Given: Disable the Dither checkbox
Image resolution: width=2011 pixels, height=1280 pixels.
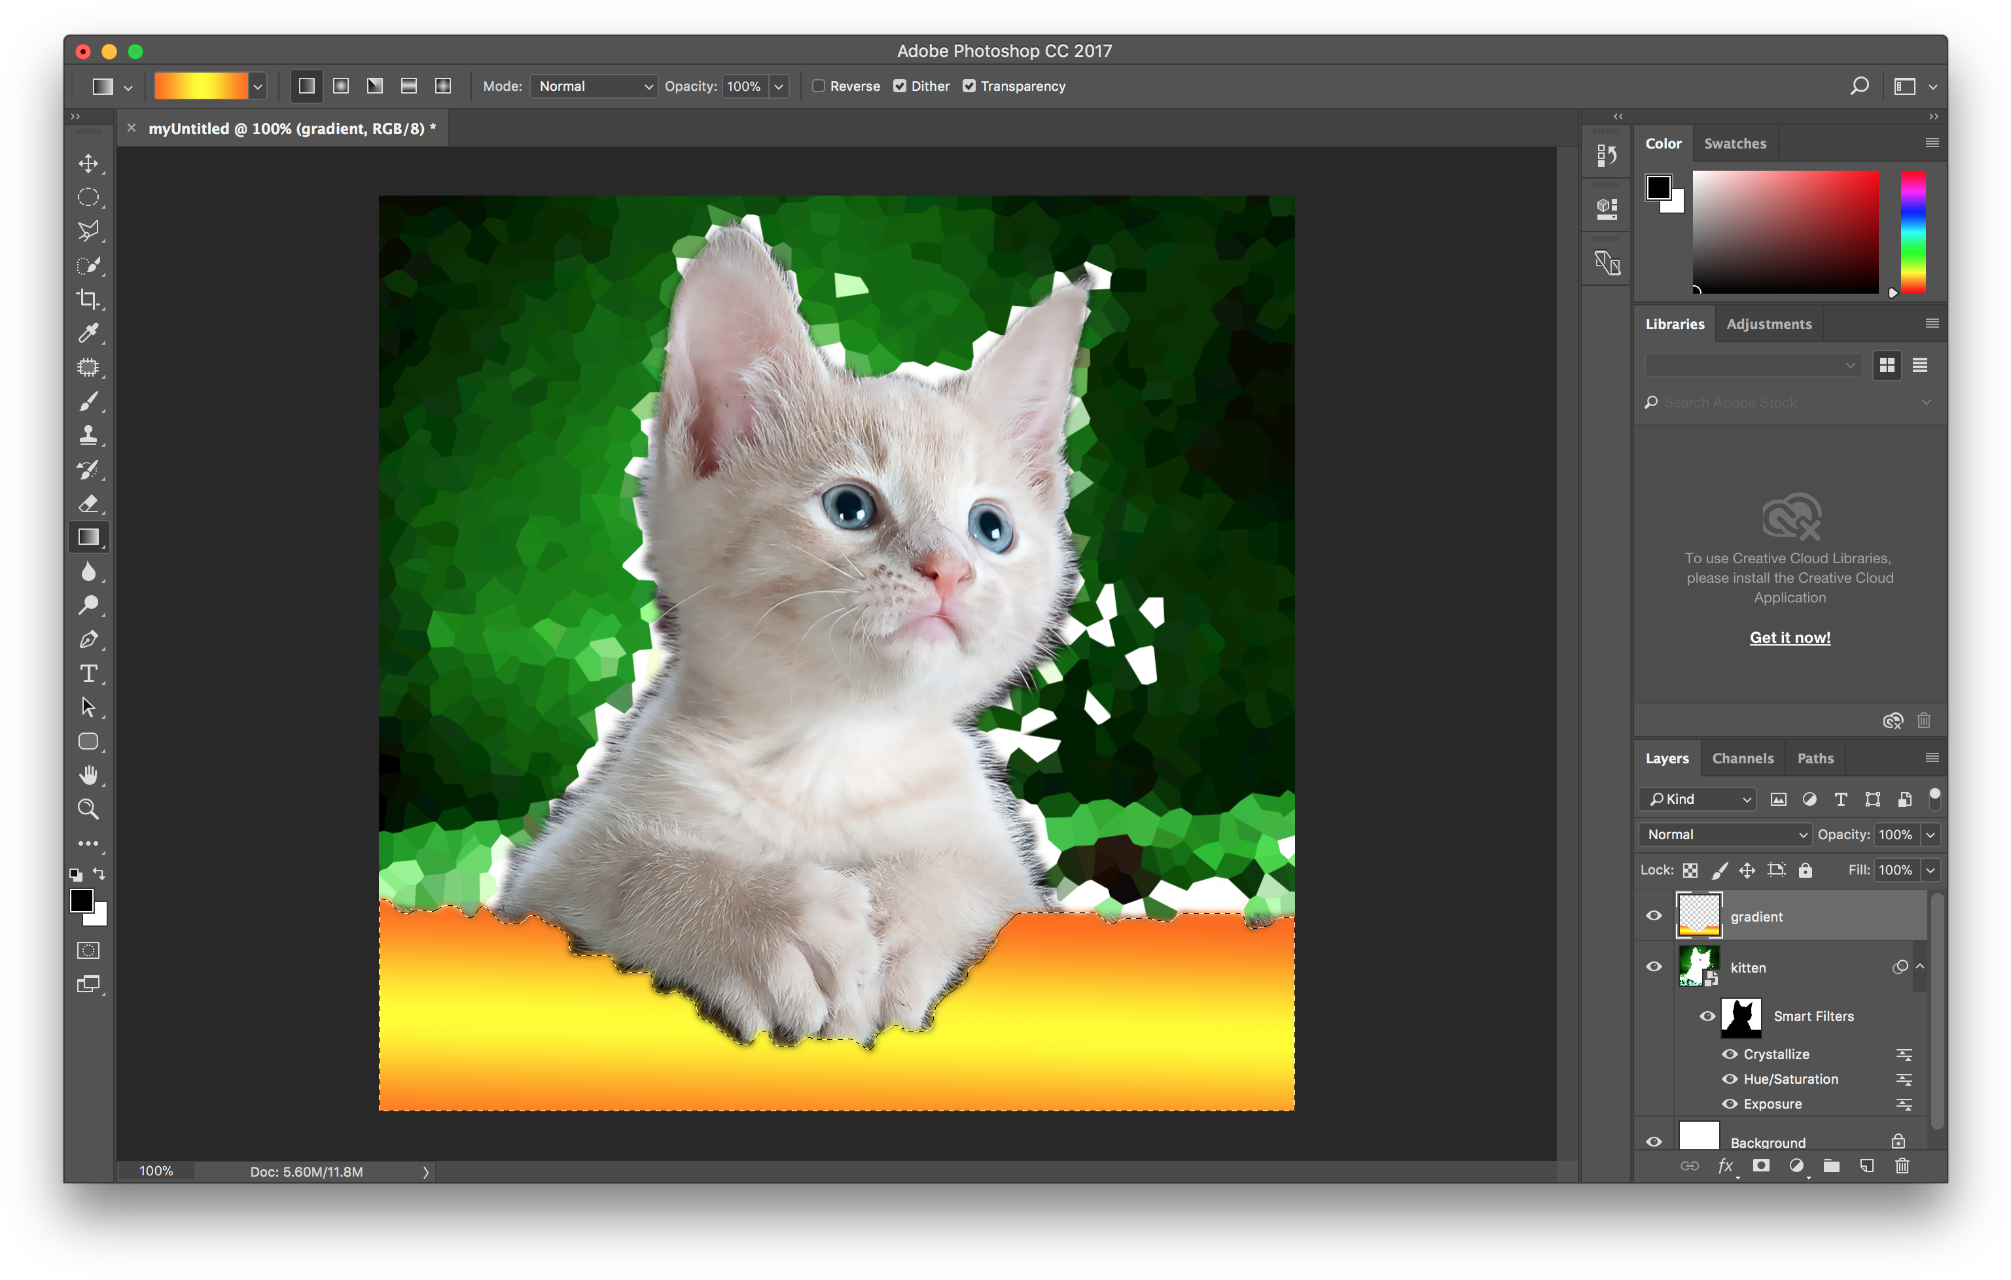Looking at the screenshot, I should [x=899, y=86].
